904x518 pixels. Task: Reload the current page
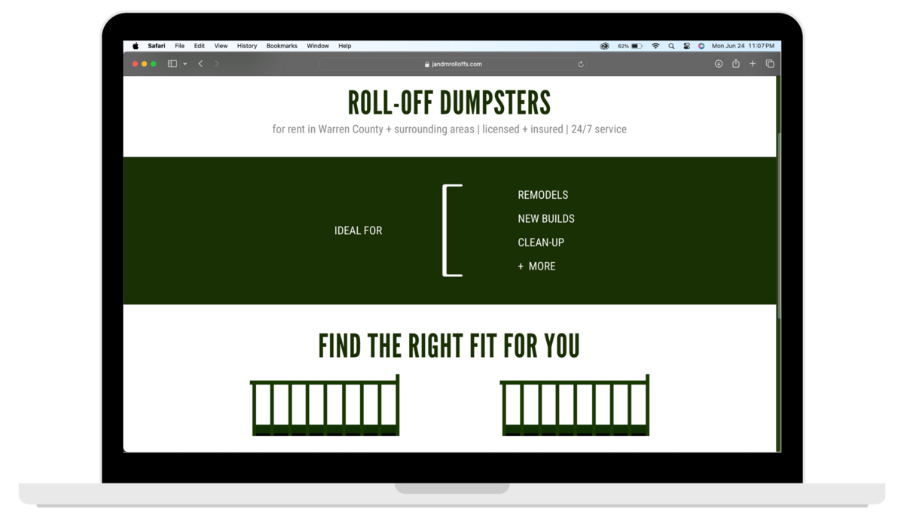click(x=581, y=64)
